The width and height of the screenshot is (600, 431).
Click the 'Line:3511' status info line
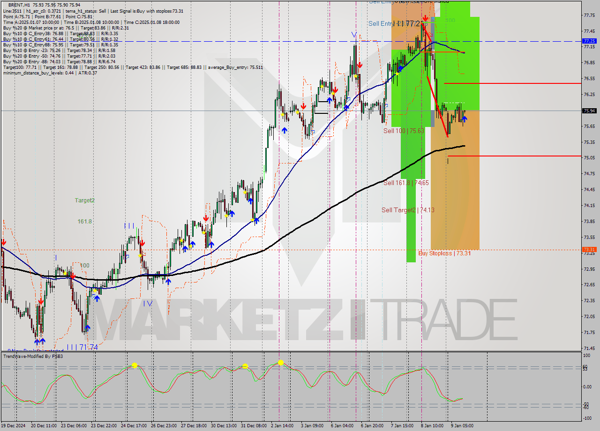coord(93,11)
